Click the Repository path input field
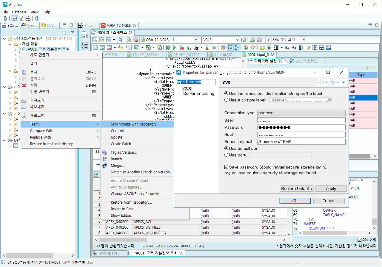 coord(301,142)
